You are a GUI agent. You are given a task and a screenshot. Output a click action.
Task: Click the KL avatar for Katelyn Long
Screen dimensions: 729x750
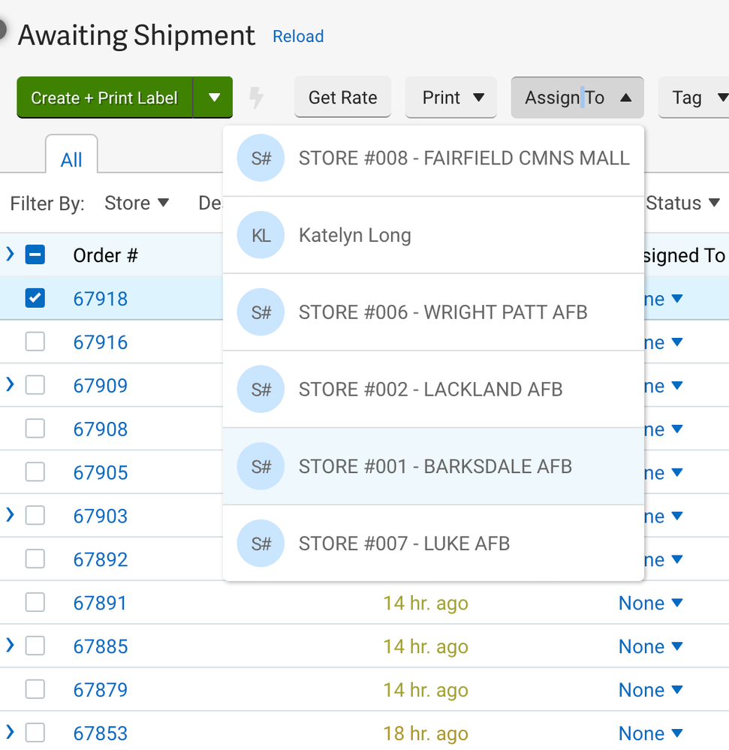click(261, 236)
